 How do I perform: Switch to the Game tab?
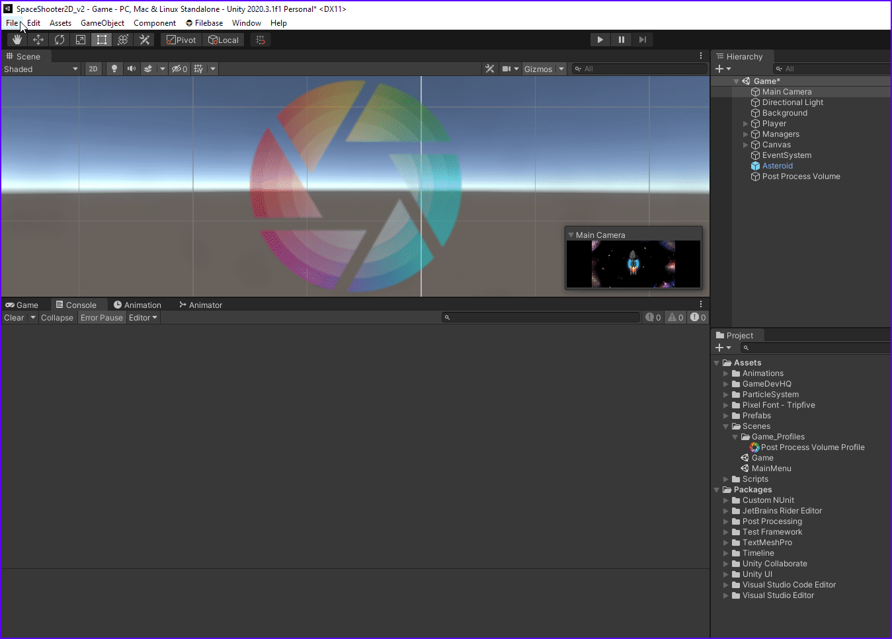point(22,305)
